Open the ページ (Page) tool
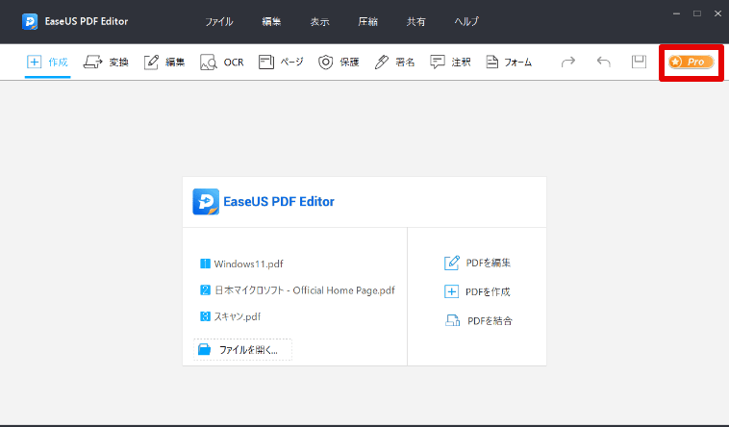 [281, 62]
